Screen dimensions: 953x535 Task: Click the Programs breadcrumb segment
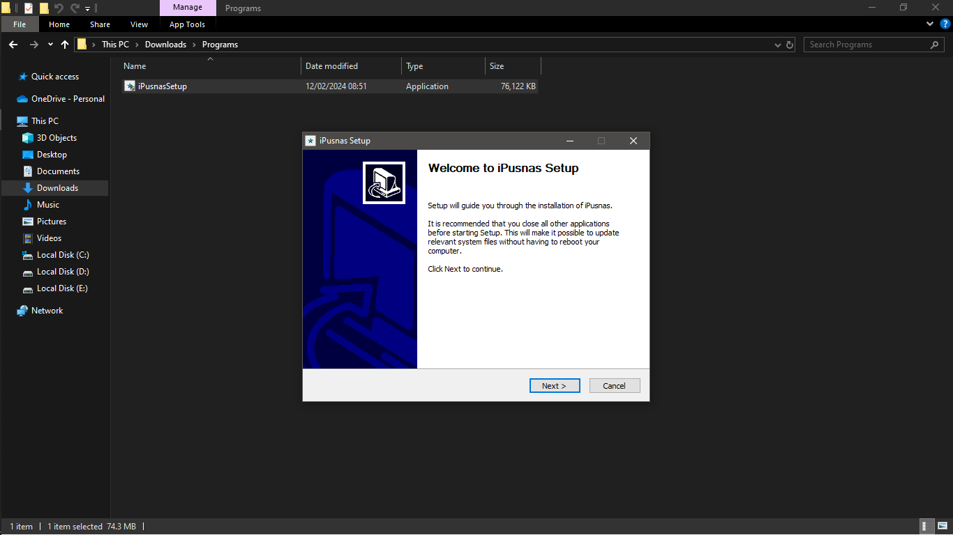(220, 45)
